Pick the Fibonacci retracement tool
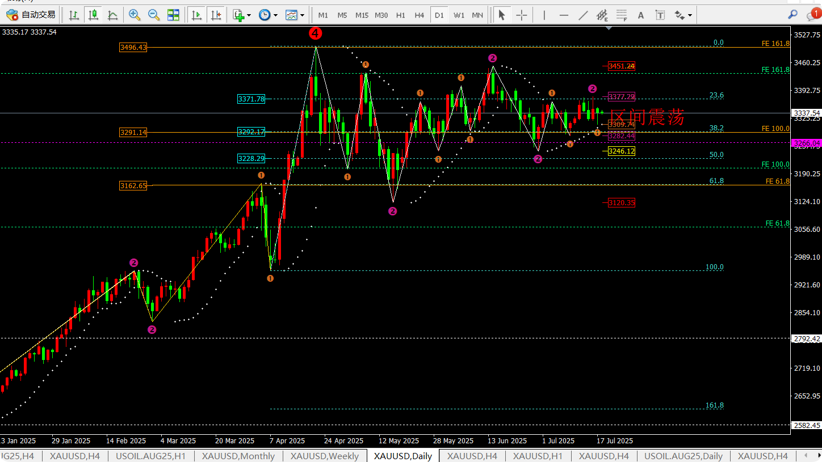The image size is (822, 462). pos(622,15)
